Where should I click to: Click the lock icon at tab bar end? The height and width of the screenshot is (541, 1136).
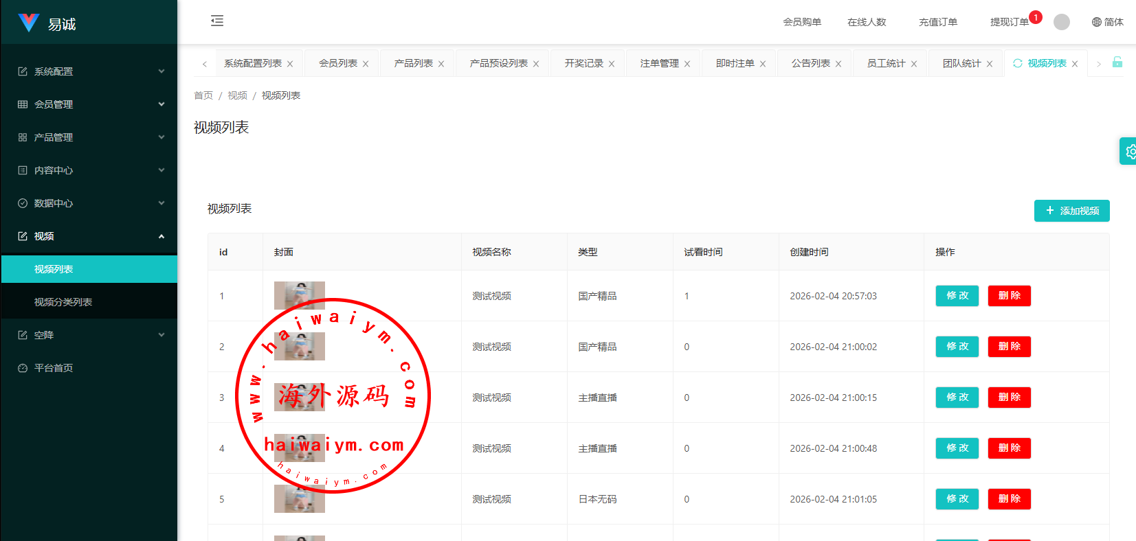point(1117,62)
